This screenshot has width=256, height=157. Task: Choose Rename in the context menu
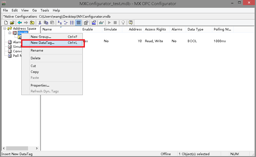(x=52, y=50)
